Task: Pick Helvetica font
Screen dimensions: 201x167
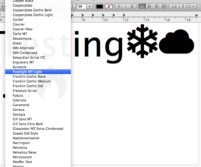Action: pos(38,147)
